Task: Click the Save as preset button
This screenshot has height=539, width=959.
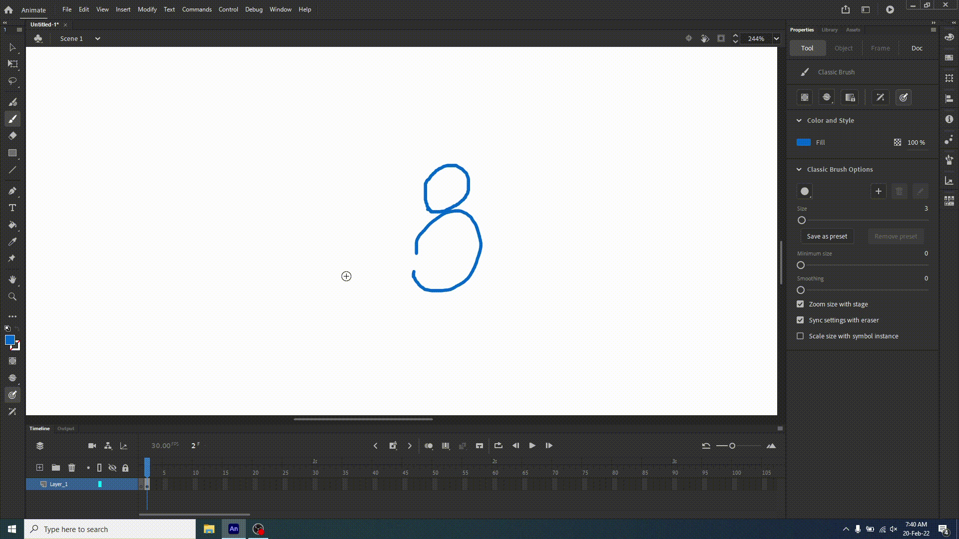Action: (x=827, y=236)
